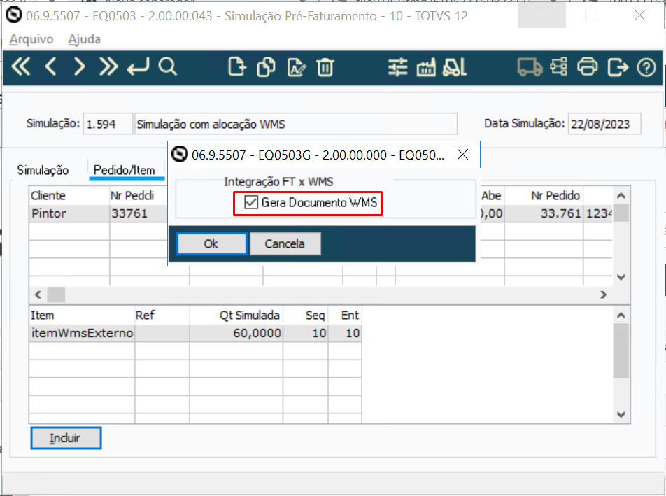Click the go-to record return arrow icon
The height and width of the screenshot is (496, 666).
click(x=139, y=66)
